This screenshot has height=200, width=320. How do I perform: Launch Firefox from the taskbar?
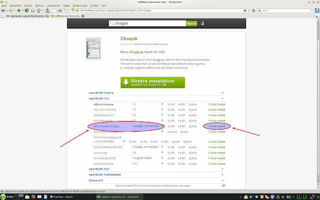tap(33, 197)
